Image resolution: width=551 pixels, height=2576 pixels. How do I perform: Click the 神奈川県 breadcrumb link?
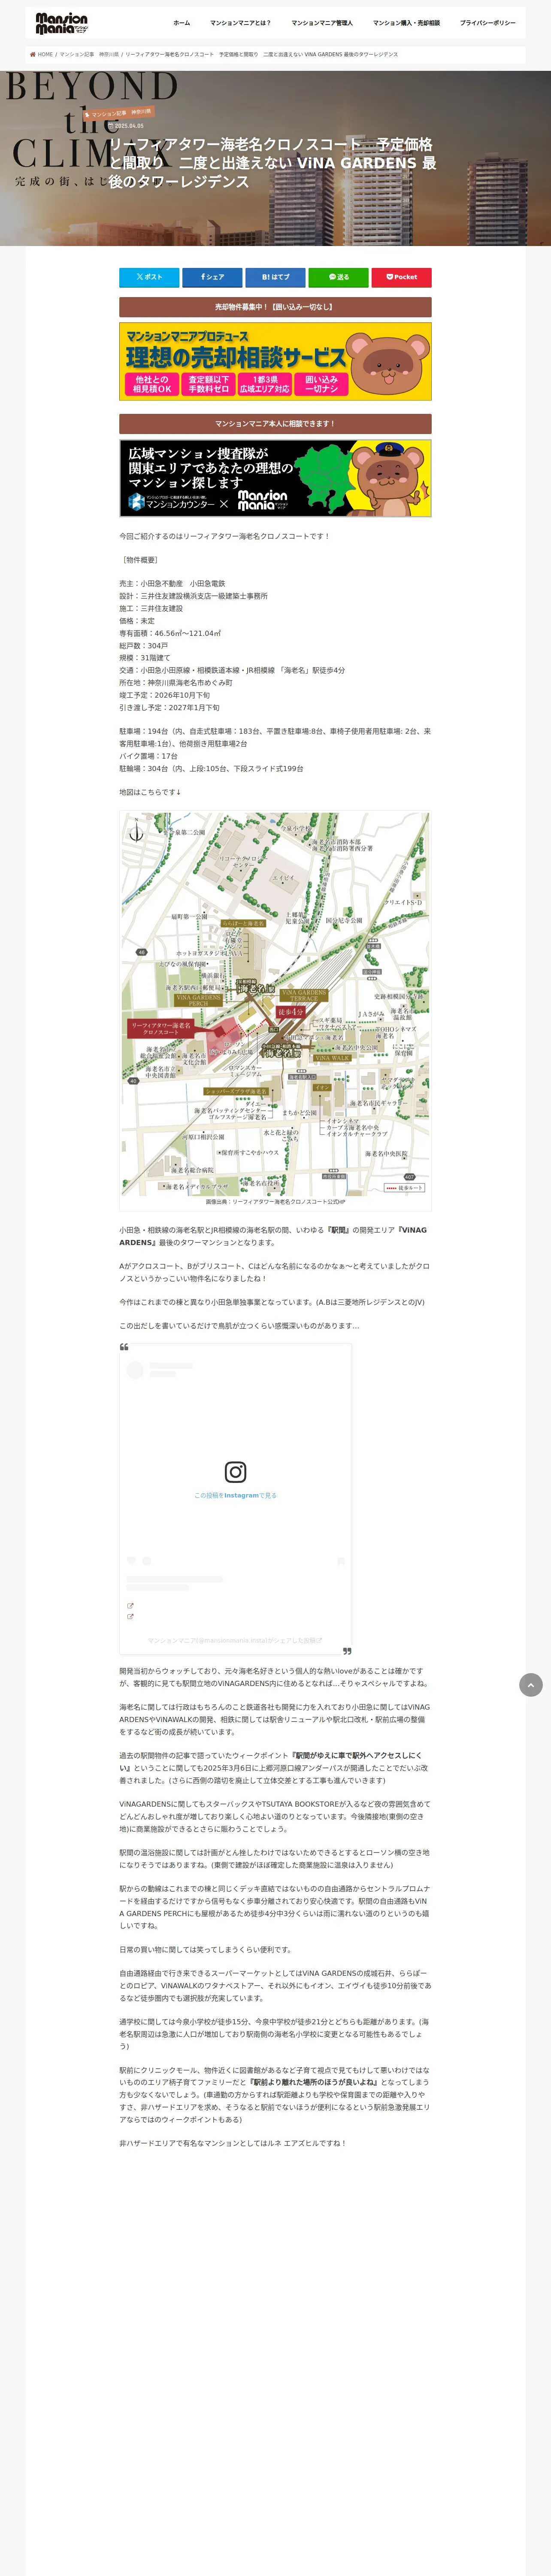click(109, 54)
